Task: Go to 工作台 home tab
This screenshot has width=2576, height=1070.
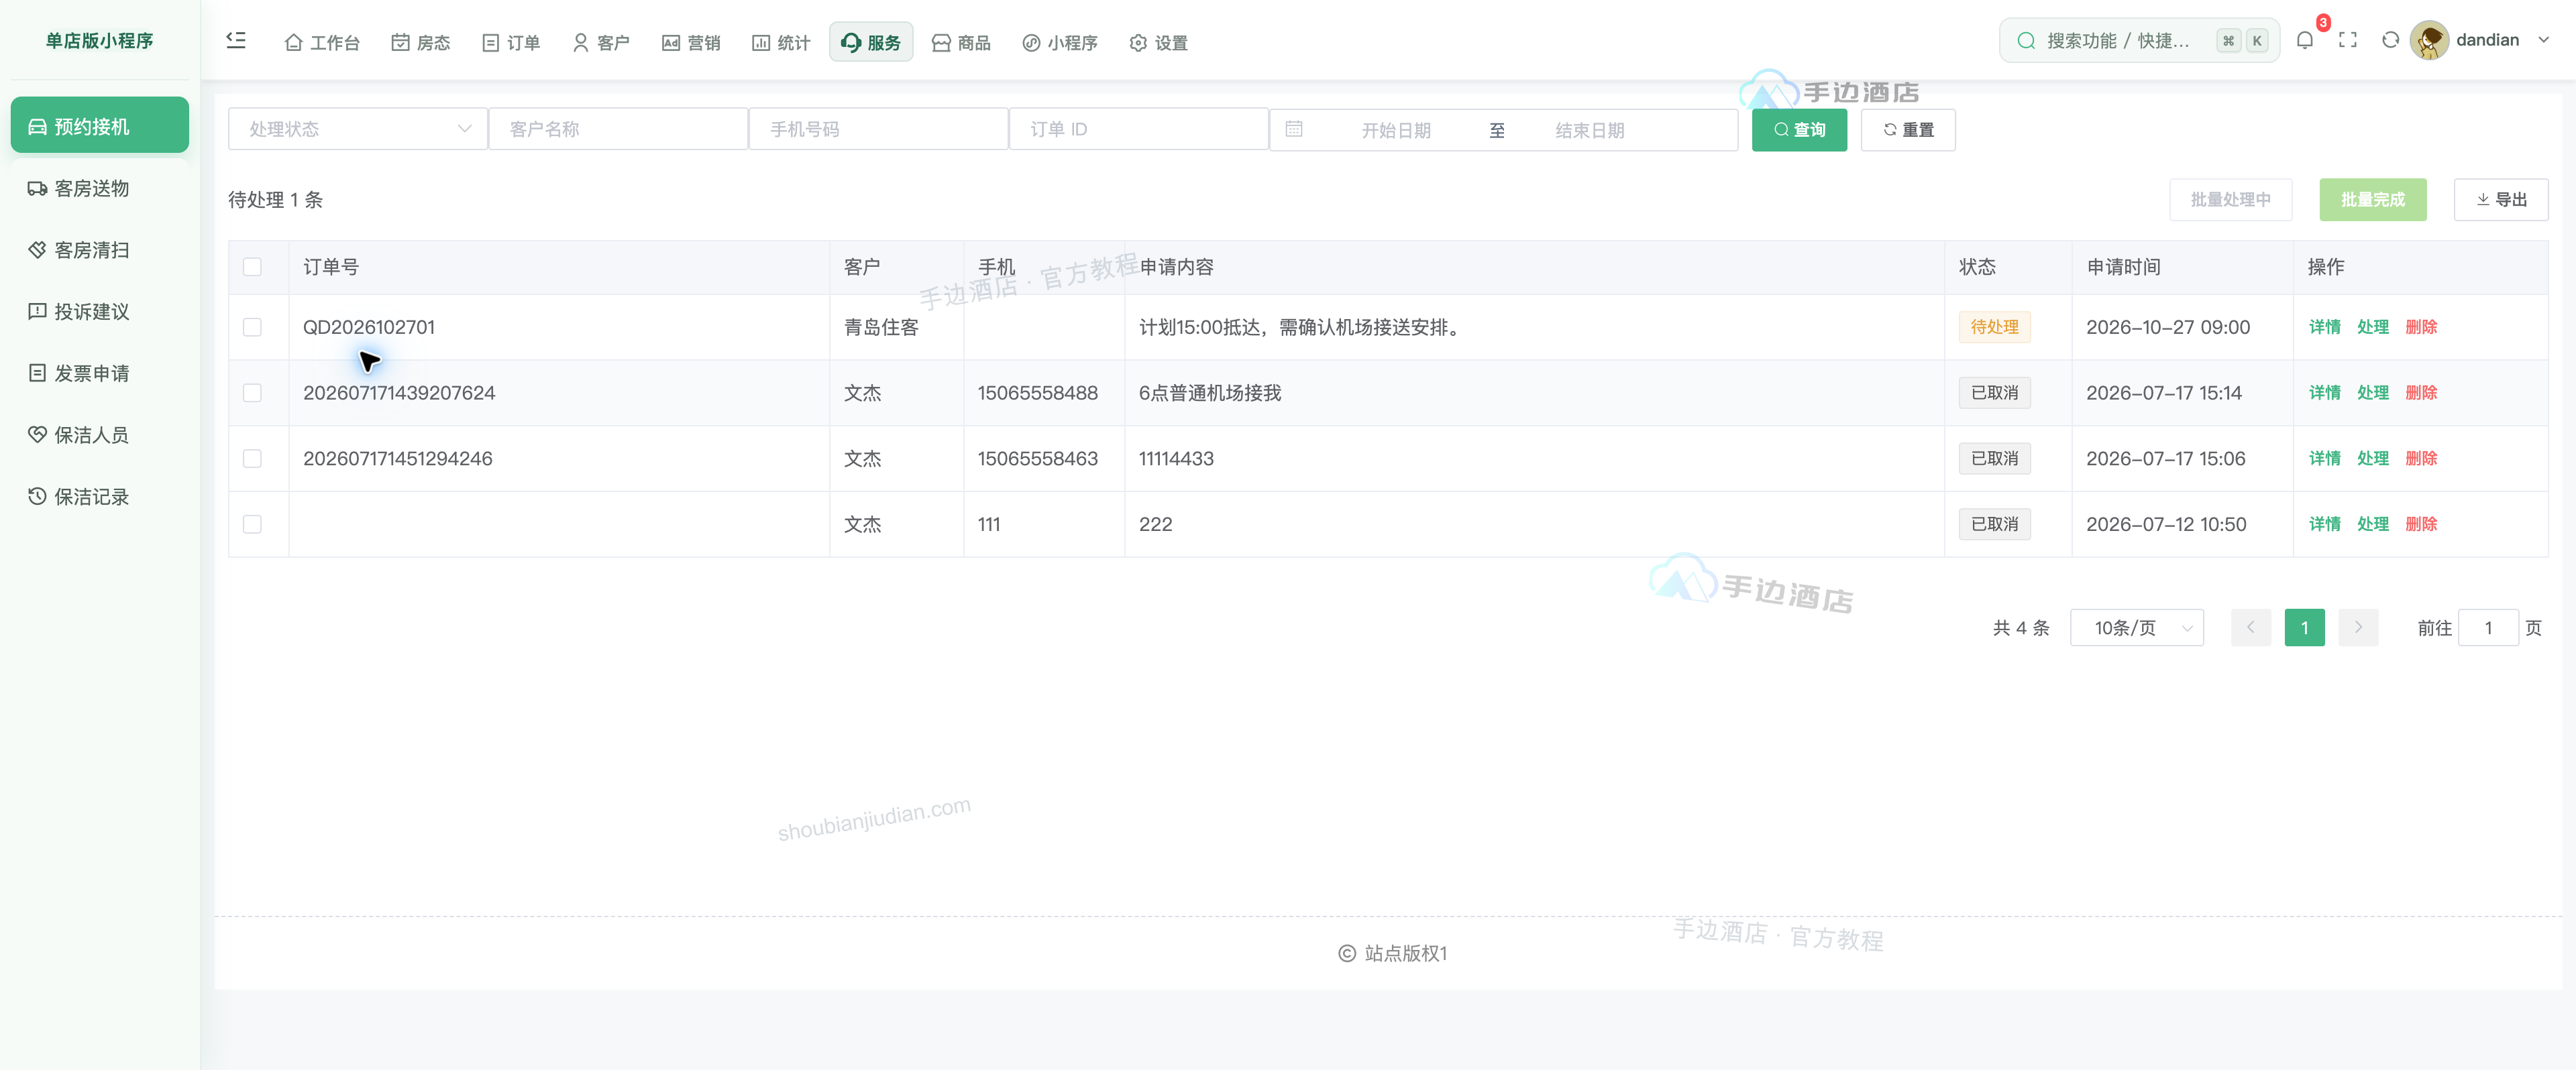Action: 322,42
